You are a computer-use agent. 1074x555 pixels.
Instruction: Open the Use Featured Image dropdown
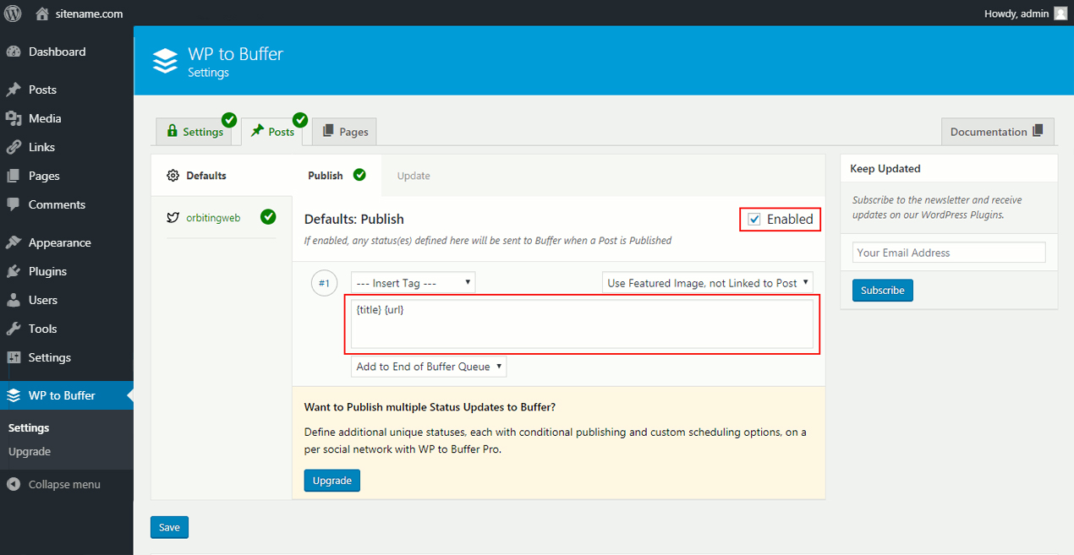coord(708,283)
